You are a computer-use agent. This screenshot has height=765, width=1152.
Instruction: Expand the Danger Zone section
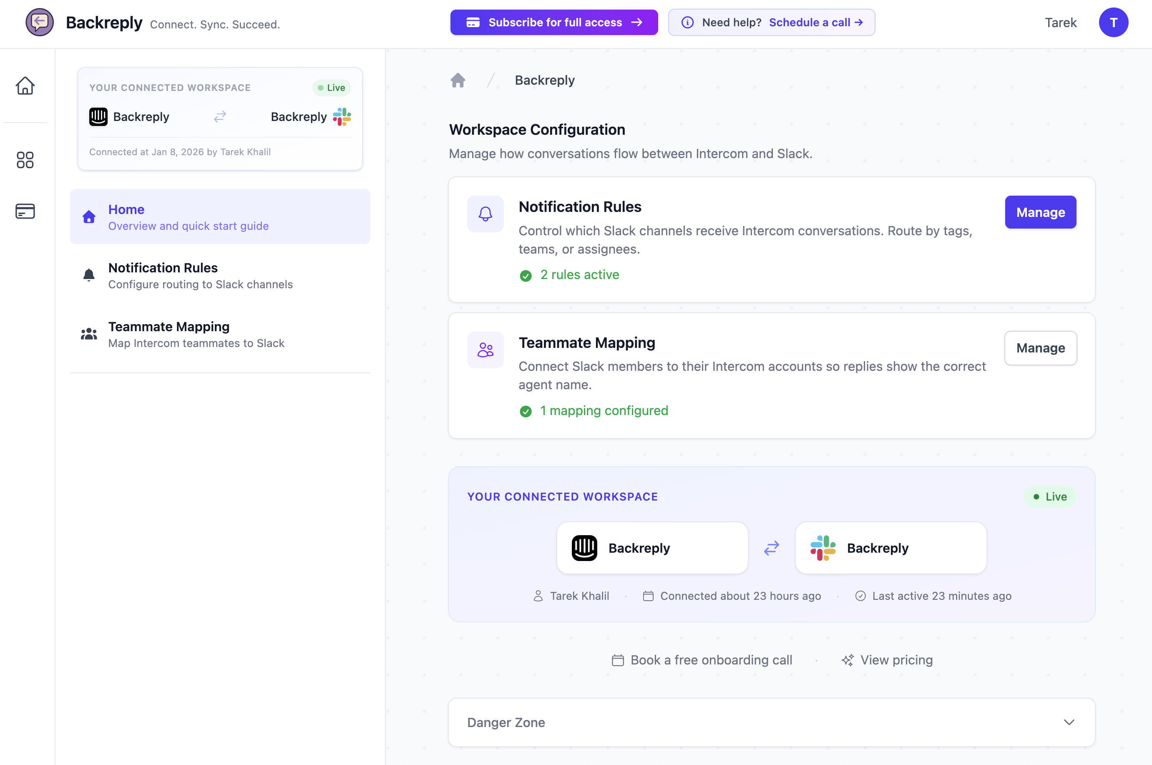[506, 722]
